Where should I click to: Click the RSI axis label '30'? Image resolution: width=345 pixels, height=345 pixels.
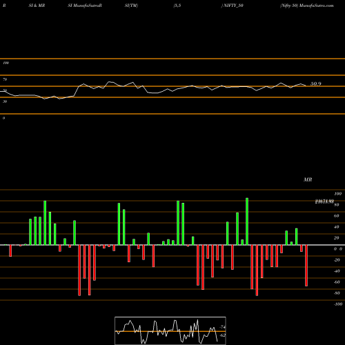click(x=5, y=101)
